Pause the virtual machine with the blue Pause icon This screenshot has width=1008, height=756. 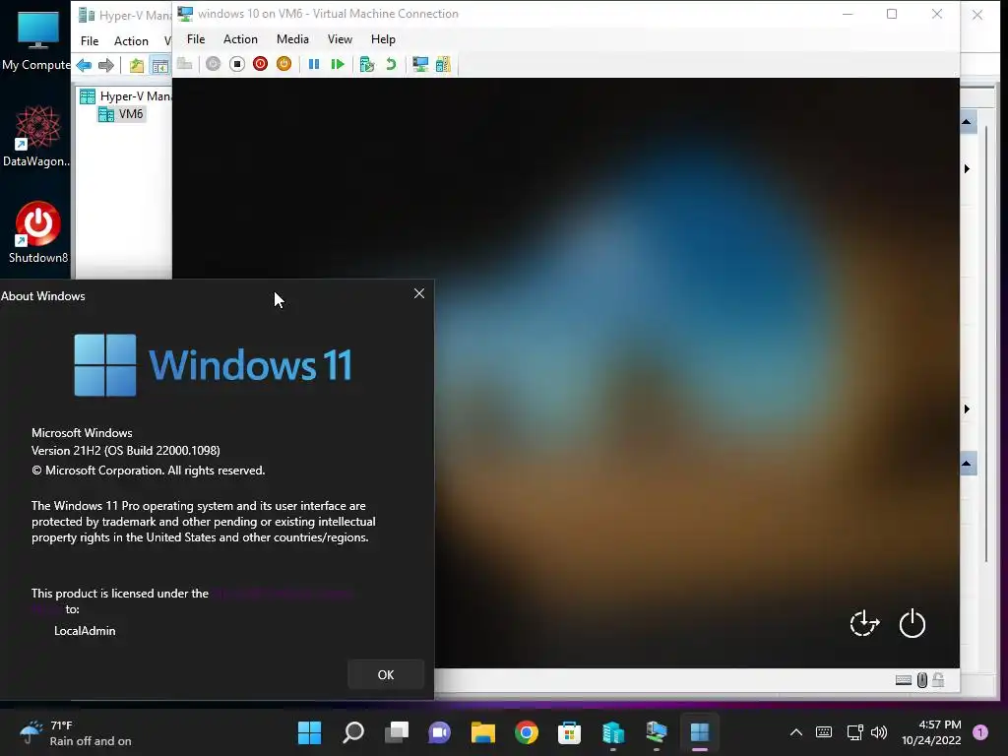pos(314,64)
